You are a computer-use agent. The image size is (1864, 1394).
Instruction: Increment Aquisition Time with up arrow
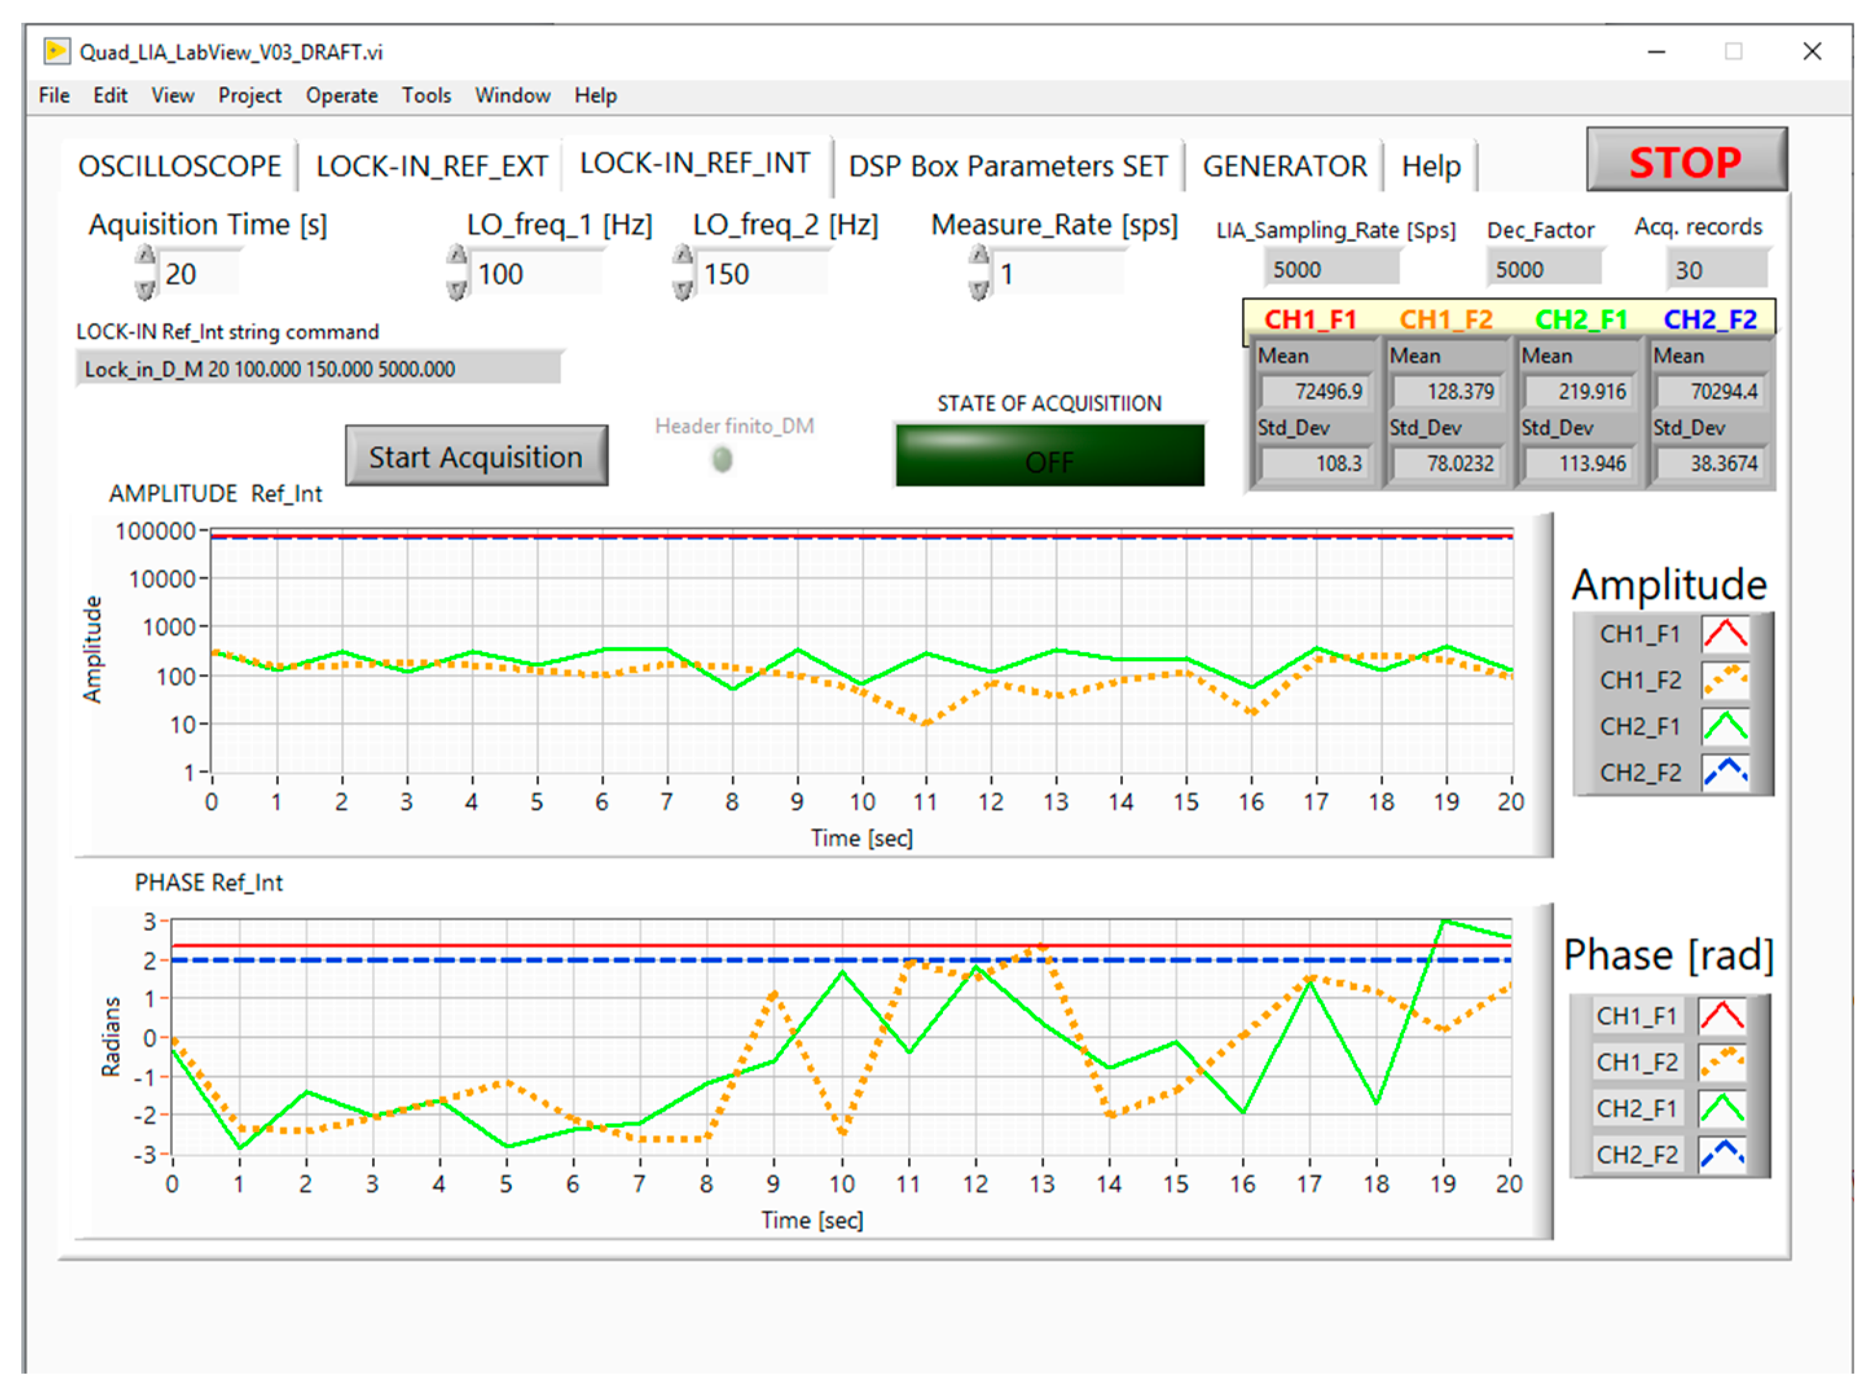(146, 256)
